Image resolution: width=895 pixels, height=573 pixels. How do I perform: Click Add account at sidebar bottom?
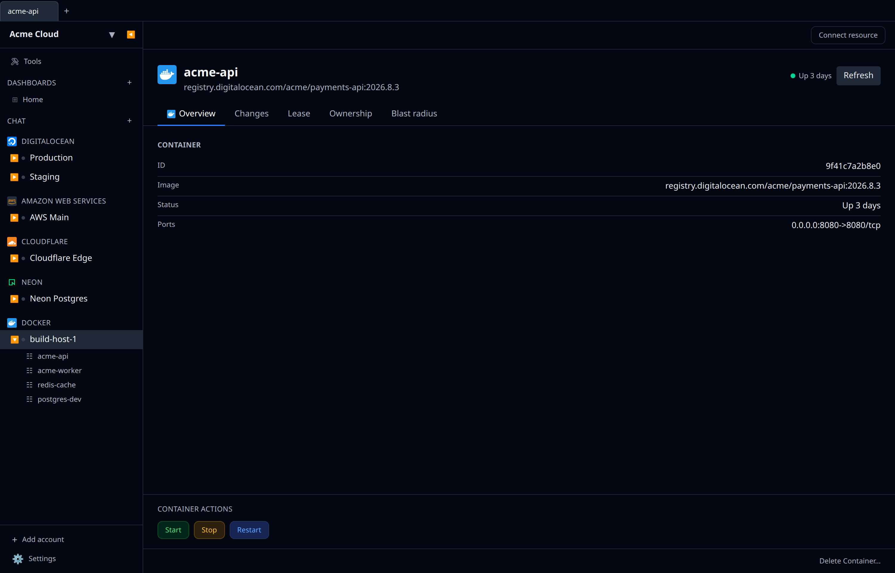click(38, 540)
